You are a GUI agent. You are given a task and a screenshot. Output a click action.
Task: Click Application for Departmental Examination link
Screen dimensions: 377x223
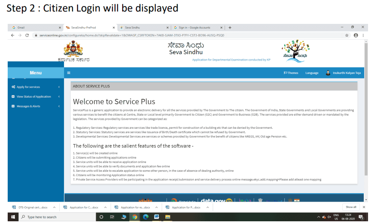(x=231, y=60)
